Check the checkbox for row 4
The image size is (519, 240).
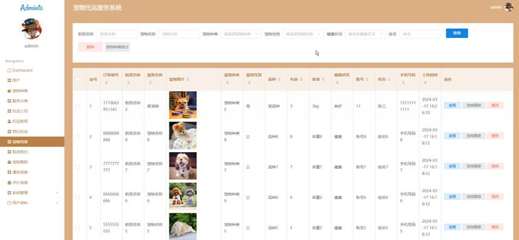(78, 198)
